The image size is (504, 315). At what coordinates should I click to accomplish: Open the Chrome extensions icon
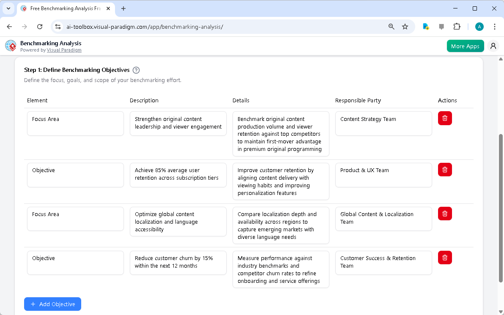457,26
